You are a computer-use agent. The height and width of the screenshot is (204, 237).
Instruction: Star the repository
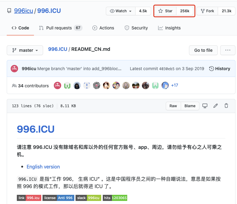165,11
